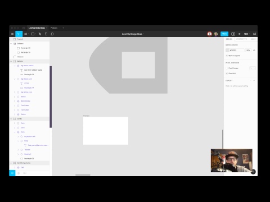Collapse the Buttons frame layer
This screenshot has width=270, height=202.
tap(11, 61)
